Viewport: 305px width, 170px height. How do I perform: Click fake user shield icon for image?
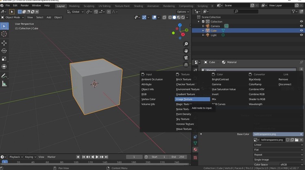click(288, 140)
